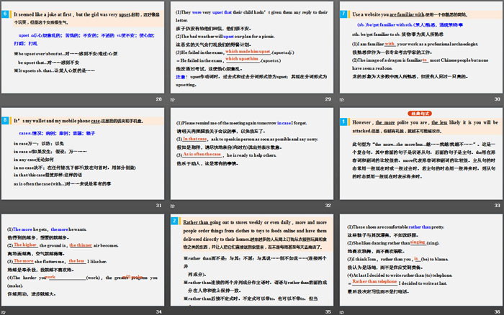The image size is (504, 315).
Task: Select slide 36 thumbnail 'rather than pretty'
Action: pos(421,260)
